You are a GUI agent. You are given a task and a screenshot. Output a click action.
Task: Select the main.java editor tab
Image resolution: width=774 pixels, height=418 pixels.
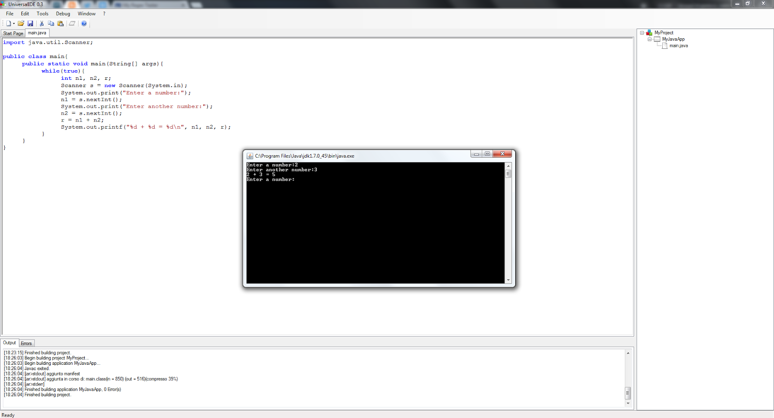pos(37,33)
